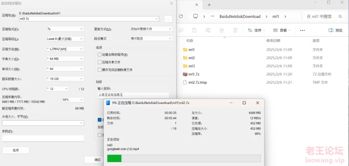The height and width of the screenshot is (166, 349).
Task: Click the folder icon beside ml3
Action: (x=185, y=66)
